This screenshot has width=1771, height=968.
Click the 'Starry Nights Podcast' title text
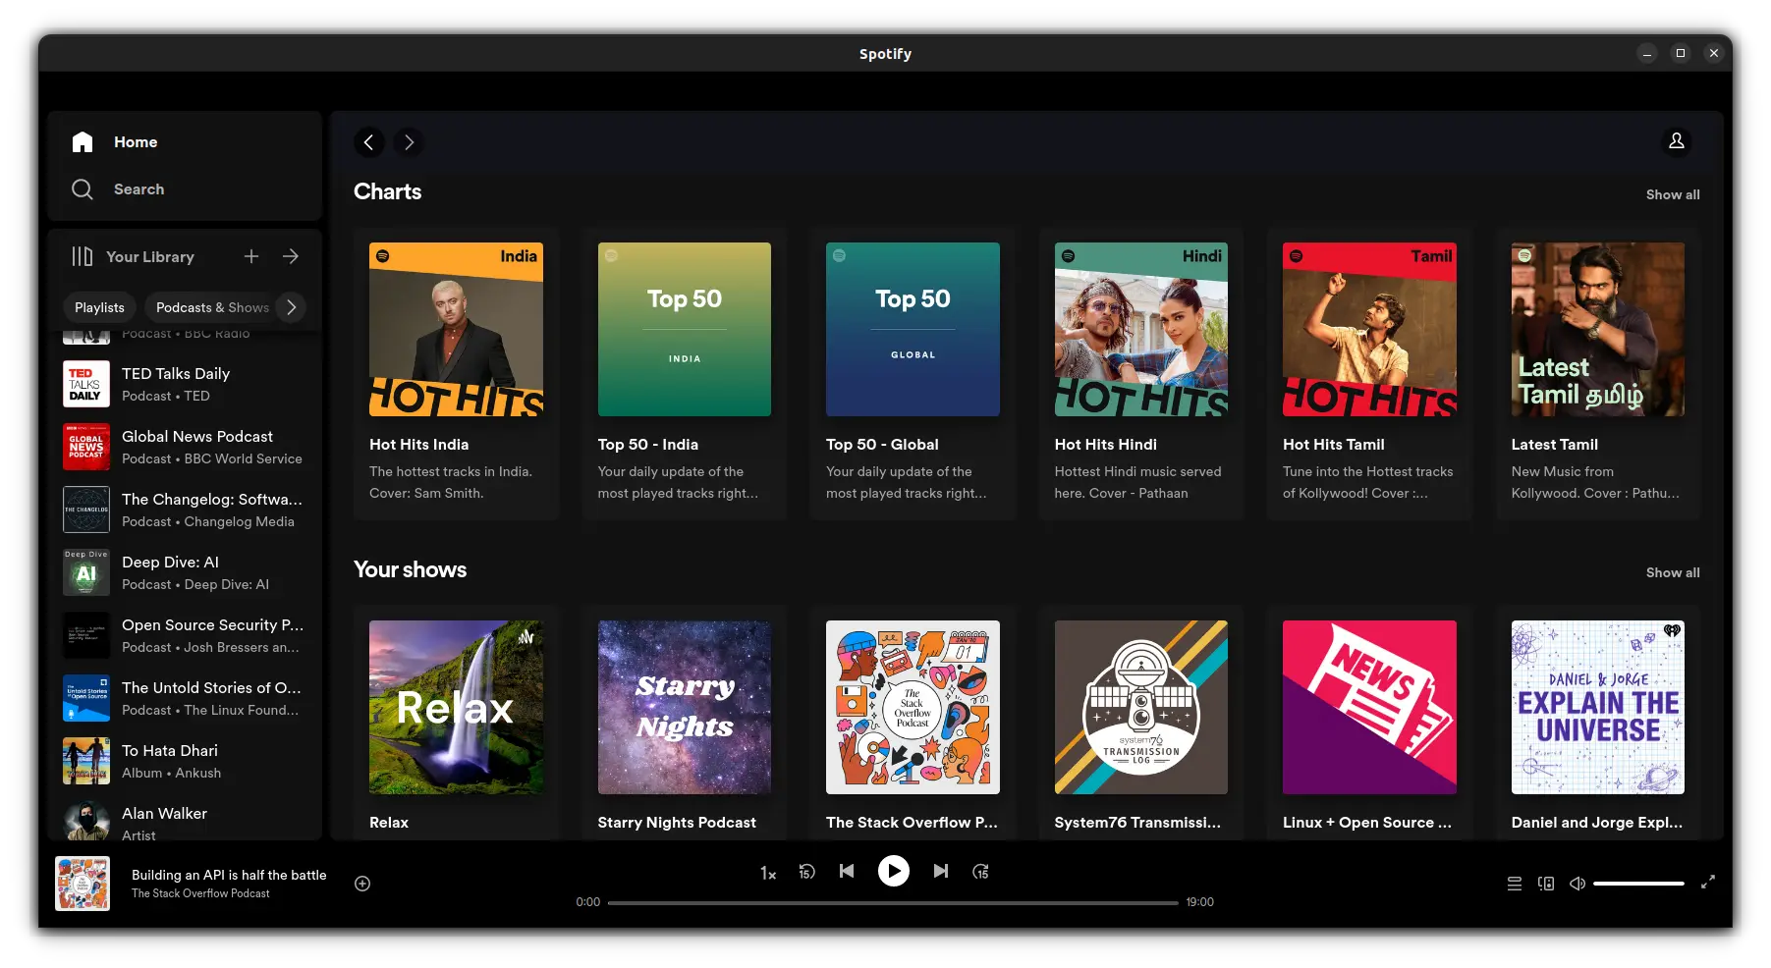[x=677, y=823]
